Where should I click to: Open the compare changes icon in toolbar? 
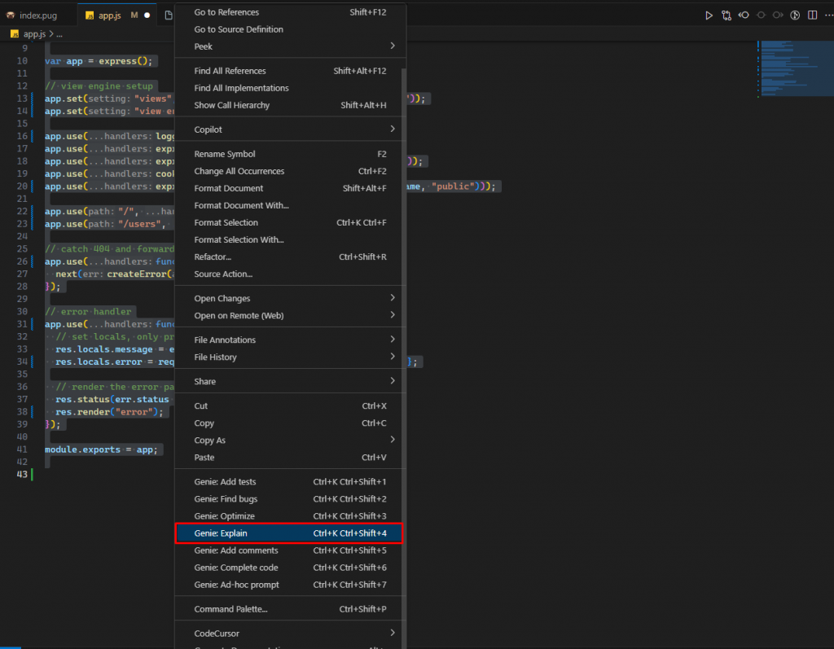pos(726,15)
